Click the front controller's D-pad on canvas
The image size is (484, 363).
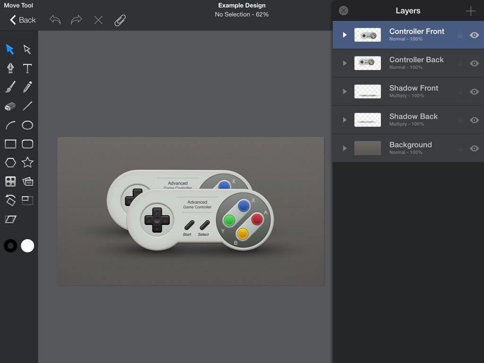click(x=157, y=220)
